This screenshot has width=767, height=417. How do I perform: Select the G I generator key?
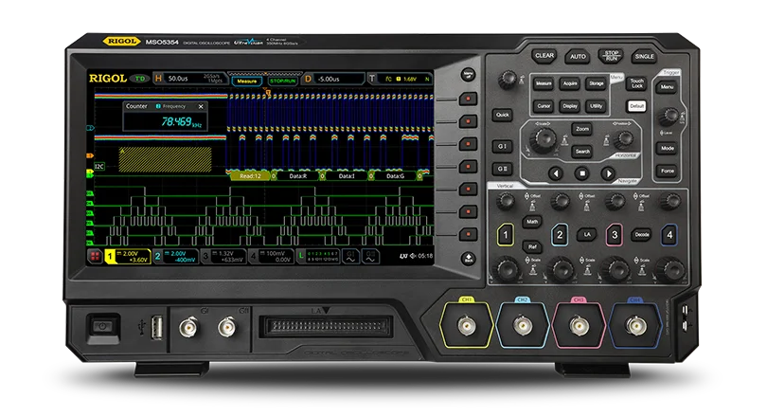(503, 146)
